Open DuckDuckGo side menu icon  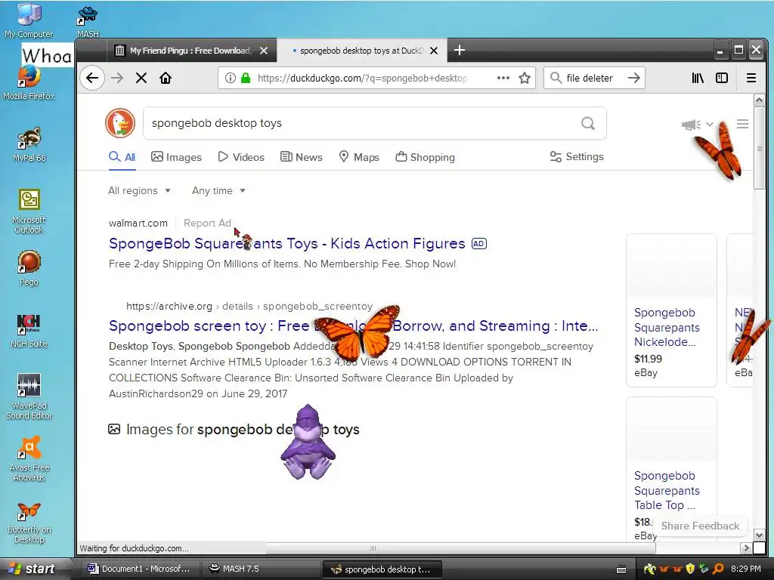point(742,124)
